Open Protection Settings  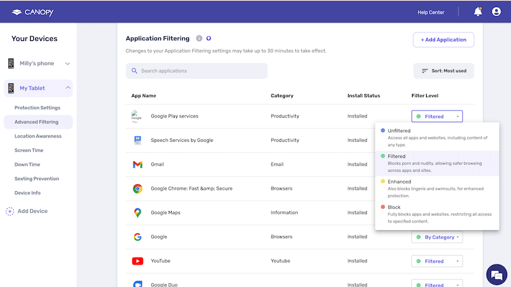click(38, 107)
